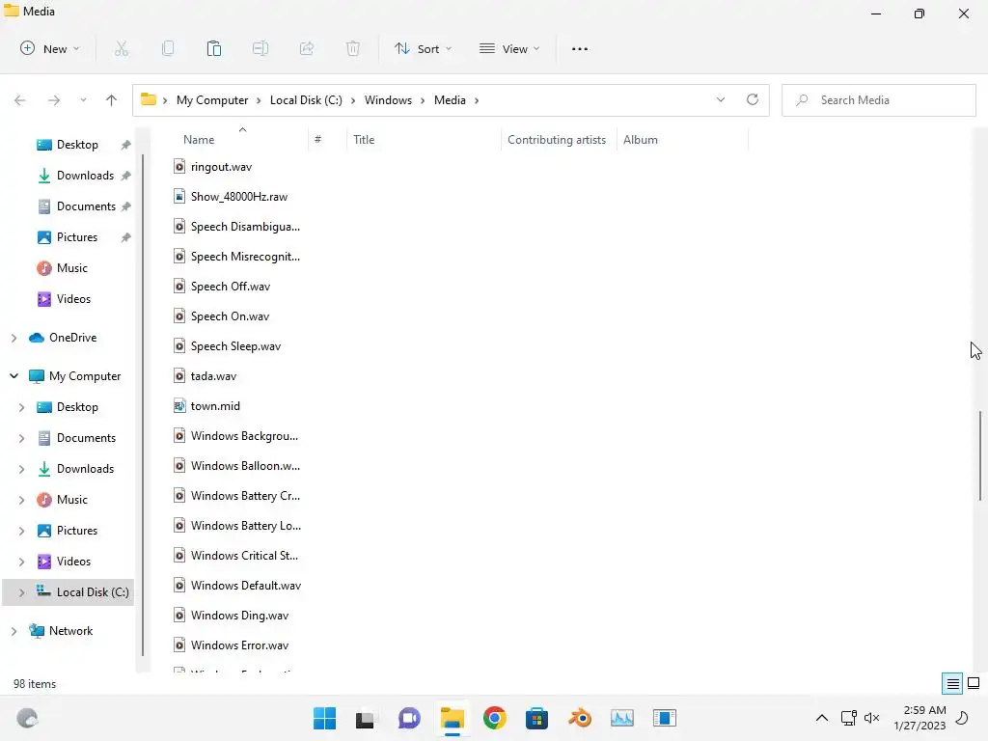Click the clock and date in taskbar
The width and height of the screenshot is (988, 741).
(919, 718)
